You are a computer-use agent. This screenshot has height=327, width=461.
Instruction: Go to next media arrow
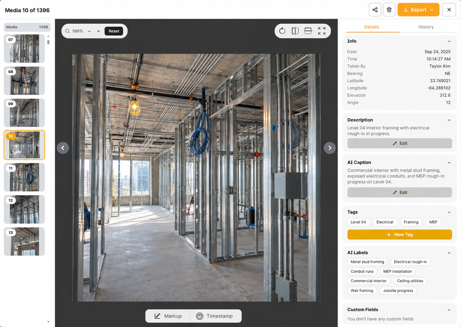(x=330, y=148)
